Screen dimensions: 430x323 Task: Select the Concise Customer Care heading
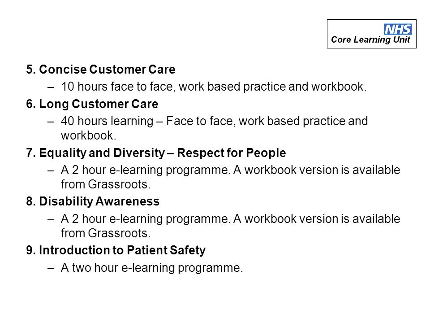101,69
